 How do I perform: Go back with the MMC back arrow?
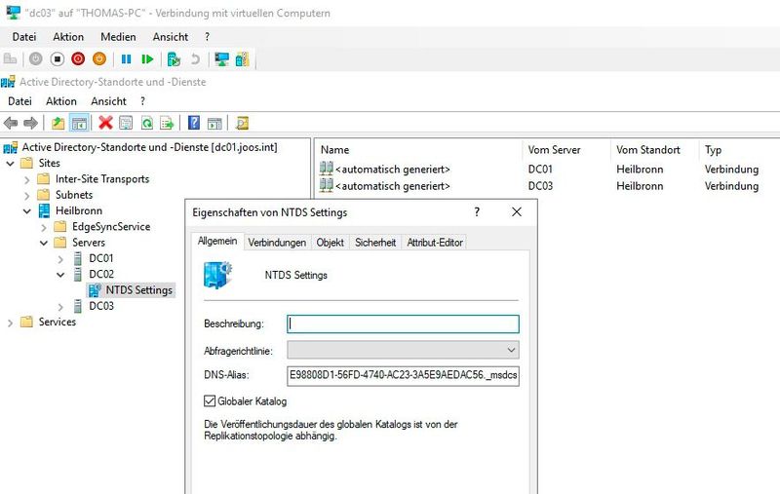[x=11, y=123]
